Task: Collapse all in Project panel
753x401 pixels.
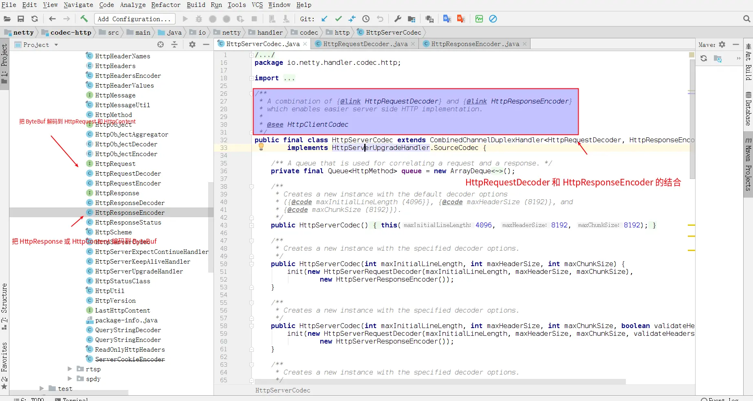Action: [x=174, y=44]
